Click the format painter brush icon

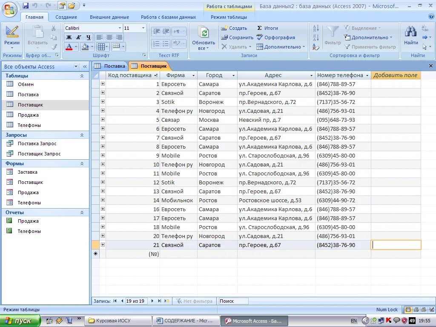pyautogui.click(x=54, y=47)
